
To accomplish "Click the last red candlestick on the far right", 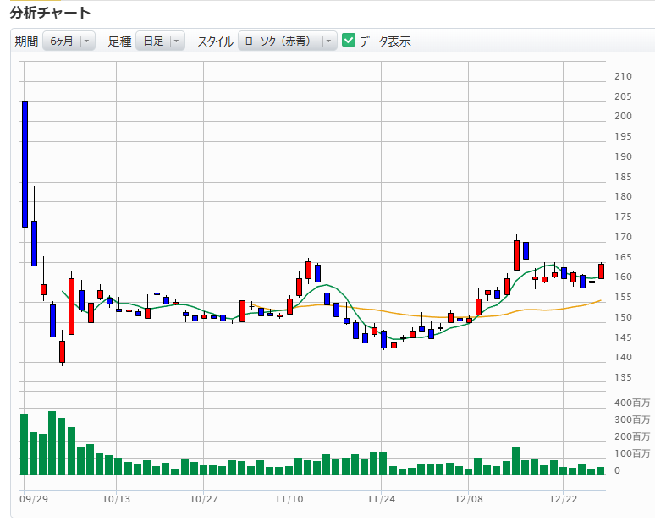I will (x=601, y=271).
